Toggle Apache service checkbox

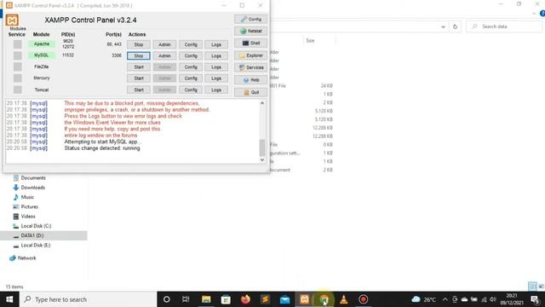(x=17, y=44)
